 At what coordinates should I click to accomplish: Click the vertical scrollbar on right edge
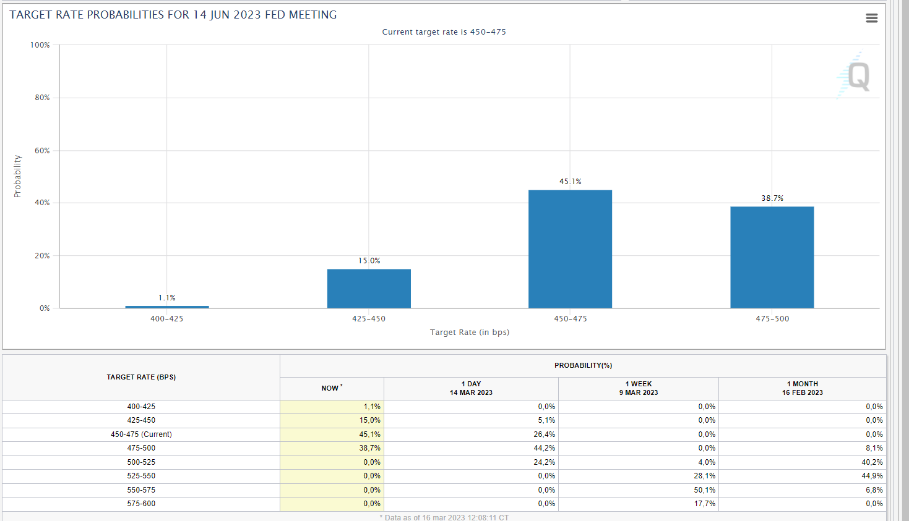[x=903, y=247]
